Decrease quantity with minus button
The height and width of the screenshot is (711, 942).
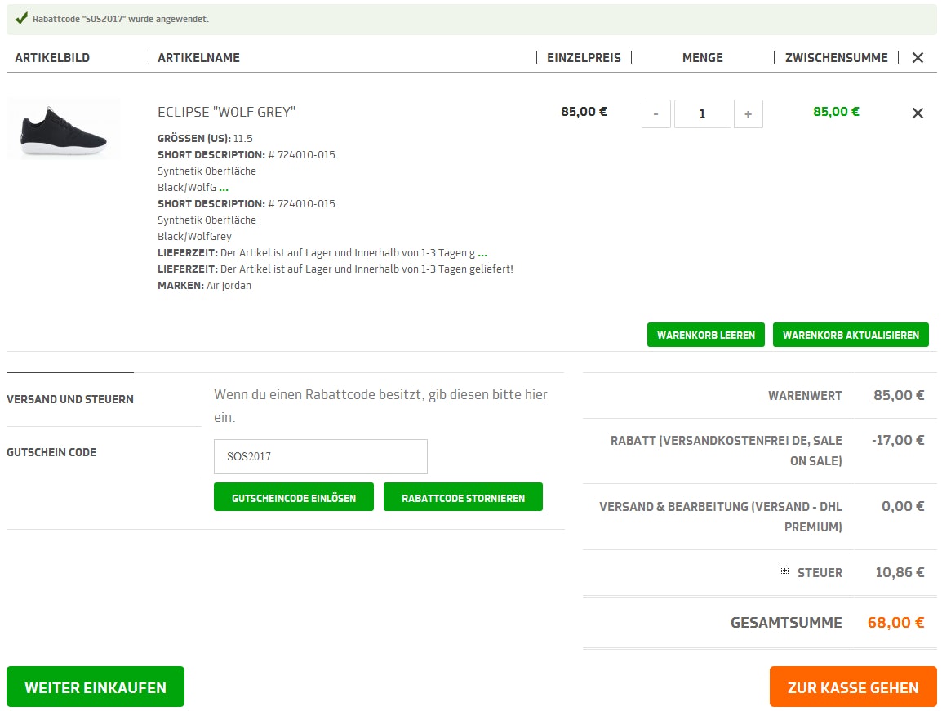pyautogui.click(x=655, y=114)
